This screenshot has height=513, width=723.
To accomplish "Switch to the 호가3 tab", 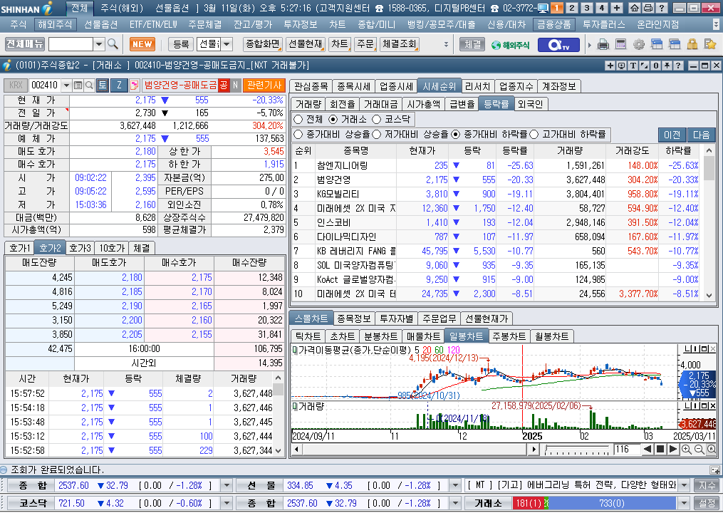I will pyautogui.click(x=80, y=248).
